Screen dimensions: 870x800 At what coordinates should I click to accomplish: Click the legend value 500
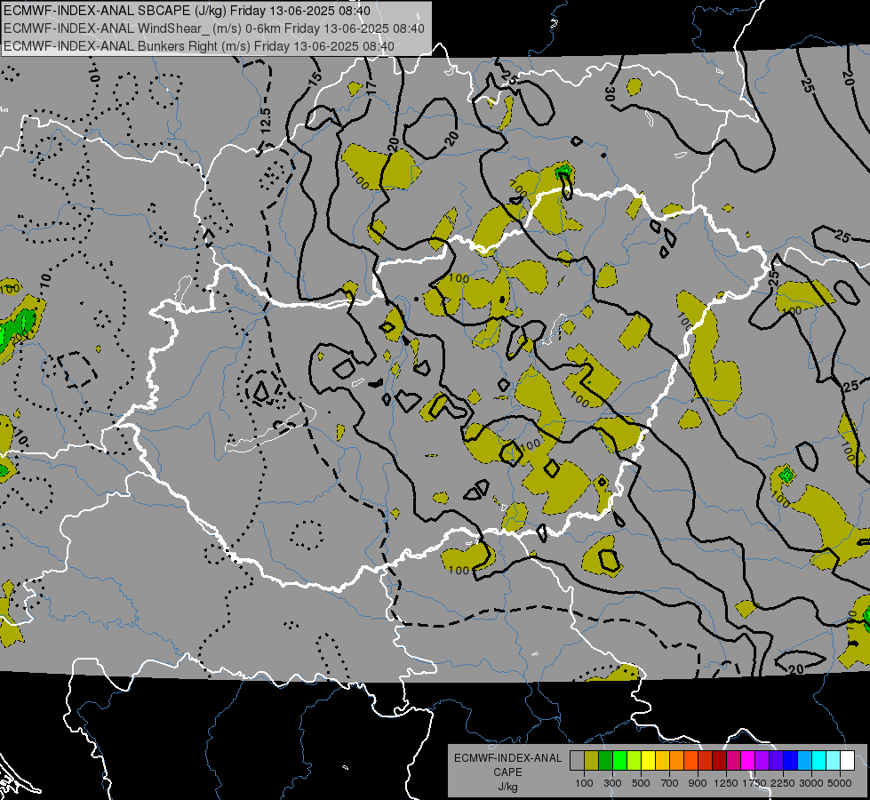[641, 783]
